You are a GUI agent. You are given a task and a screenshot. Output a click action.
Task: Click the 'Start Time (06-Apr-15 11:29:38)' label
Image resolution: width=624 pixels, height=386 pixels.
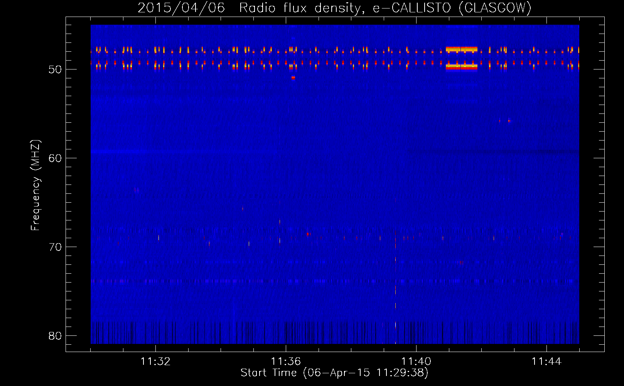click(x=334, y=373)
